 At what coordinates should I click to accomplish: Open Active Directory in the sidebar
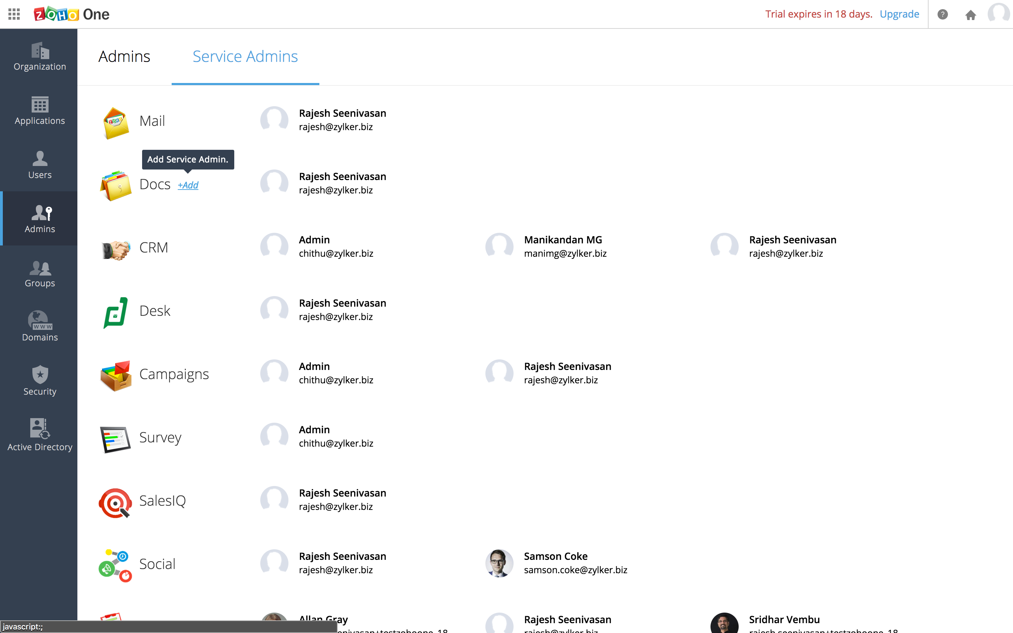tap(40, 435)
